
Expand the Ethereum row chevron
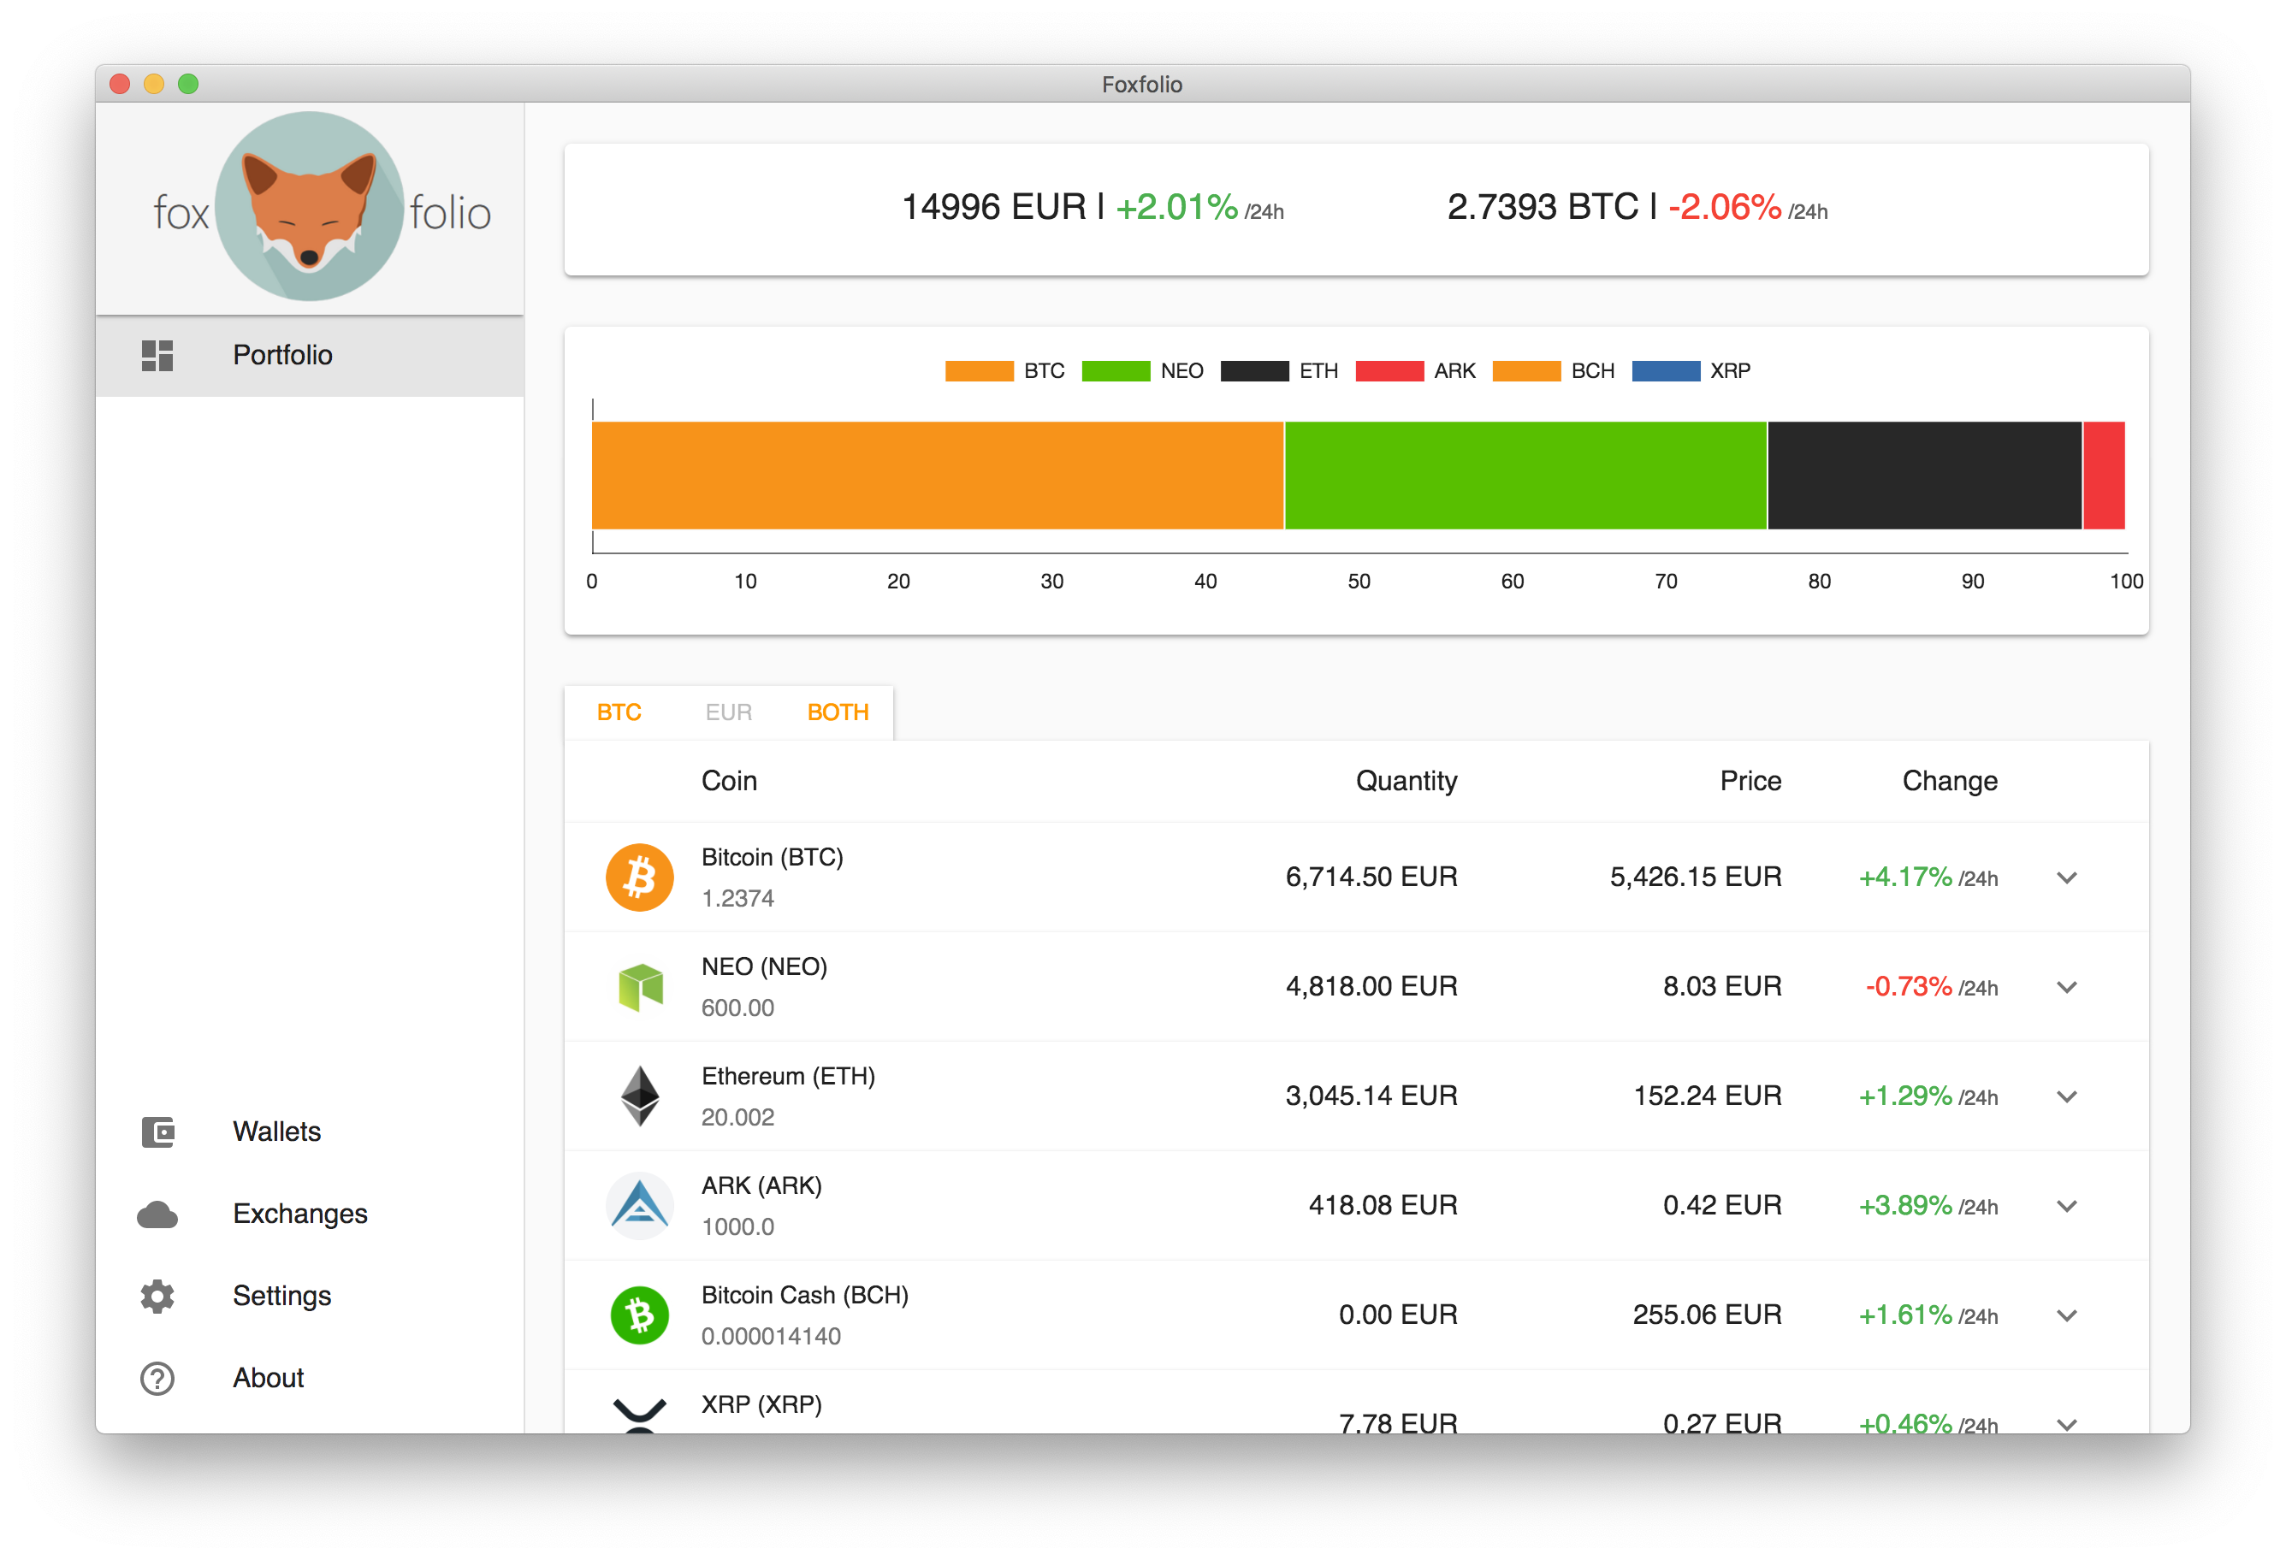click(x=2067, y=1096)
